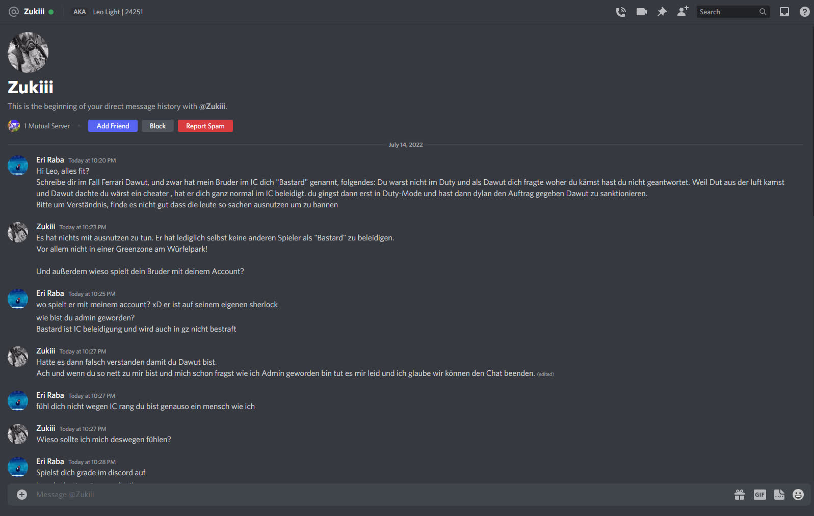The width and height of the screenshot is (814, 516).
Task: Click the Add Friend button
Action: tap(113, 126)
